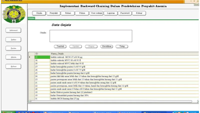Click the Keluar button in top toolbar

(x=139, y=13)
